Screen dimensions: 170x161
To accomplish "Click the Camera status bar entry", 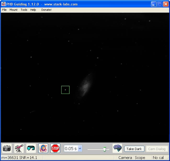I will tap(125, 158).
